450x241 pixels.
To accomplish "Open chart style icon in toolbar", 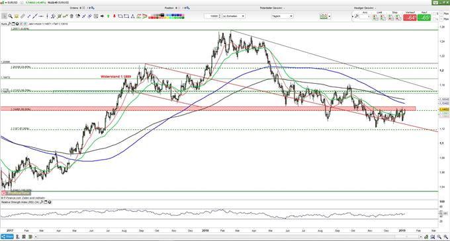I will coord(324,17).
